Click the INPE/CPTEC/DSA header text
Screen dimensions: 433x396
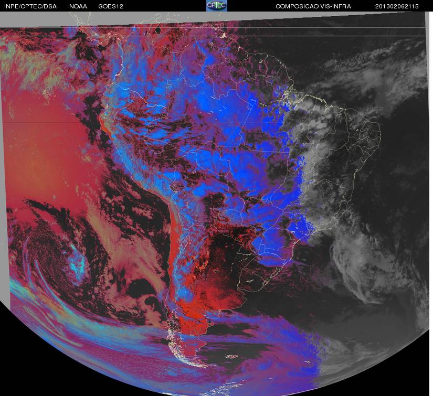tap(30, 6)
